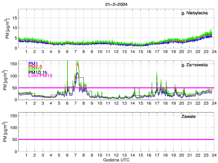218x163 pixels.
Task: Click the 100 tick on Zarnowska y-axis
Action: (x=14, y=76)
